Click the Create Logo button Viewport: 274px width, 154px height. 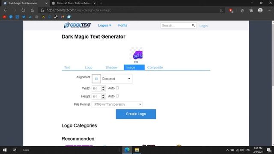pos(136,114)
